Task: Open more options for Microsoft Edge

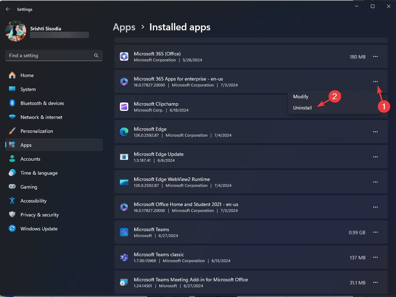Action: point(375,131)
